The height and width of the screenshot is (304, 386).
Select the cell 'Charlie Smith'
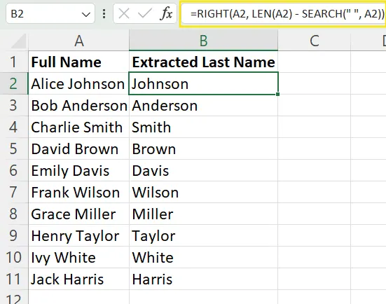(x=78, y=127)
